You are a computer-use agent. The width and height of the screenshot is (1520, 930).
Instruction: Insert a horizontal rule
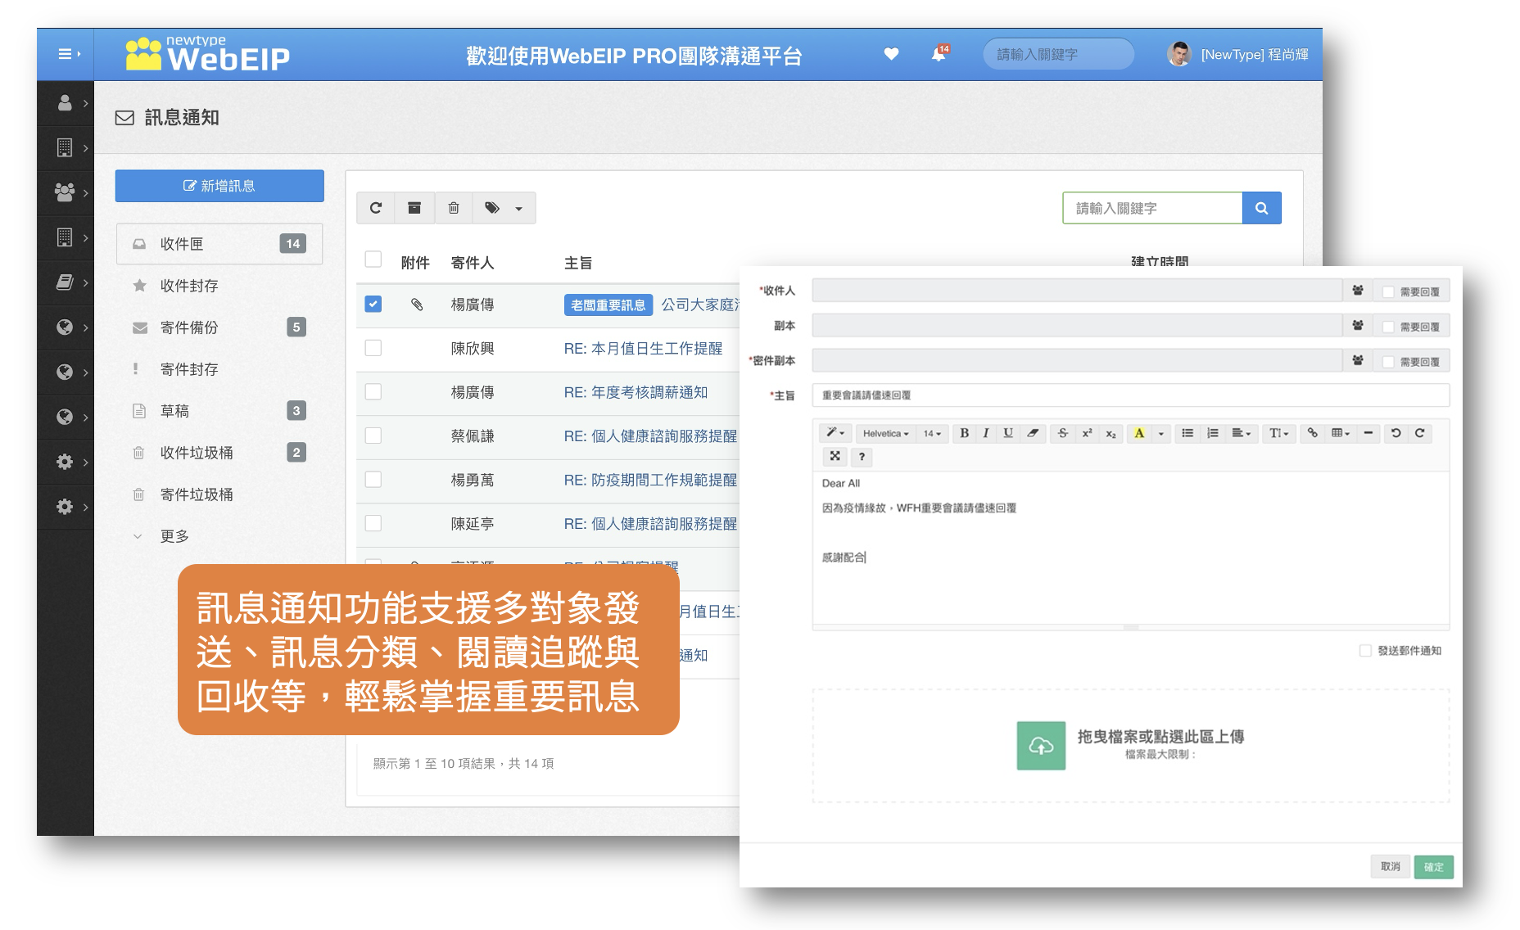tap(1368, 433)
